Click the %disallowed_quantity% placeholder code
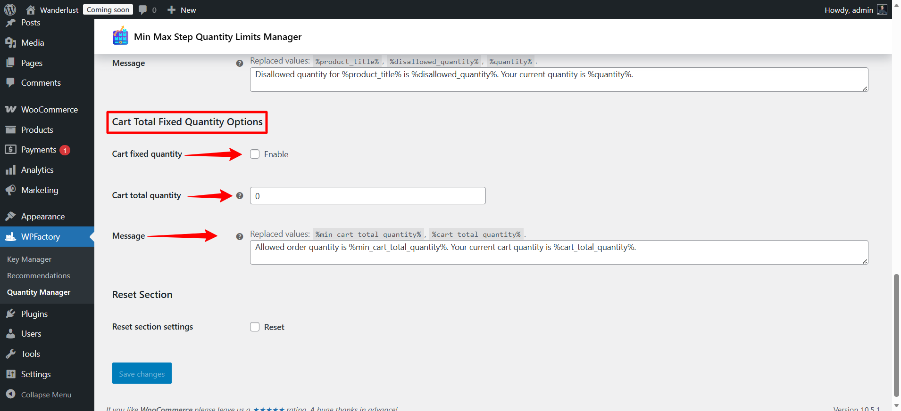Image resolution: width=901 pixels, height=411 pixels. [434, 62]
